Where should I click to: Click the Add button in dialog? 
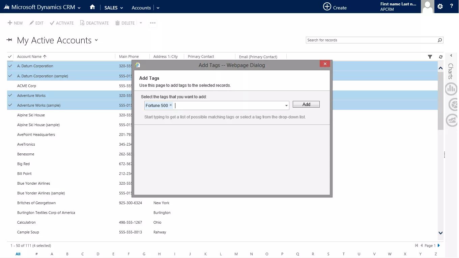click(306, 104)
